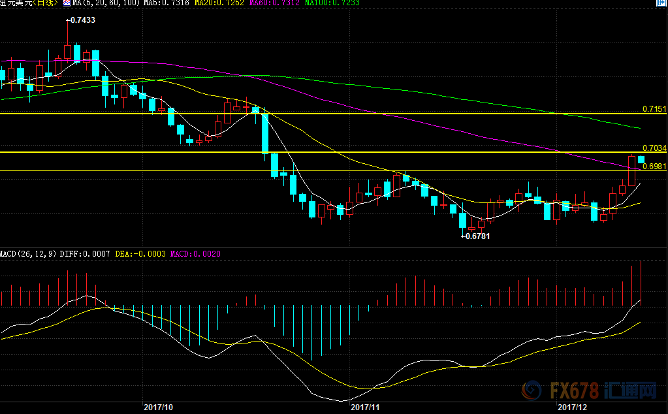This screenshot has height=414, width=668.
Task: Click the 2017/12 date marker
Action: (572, 407)
